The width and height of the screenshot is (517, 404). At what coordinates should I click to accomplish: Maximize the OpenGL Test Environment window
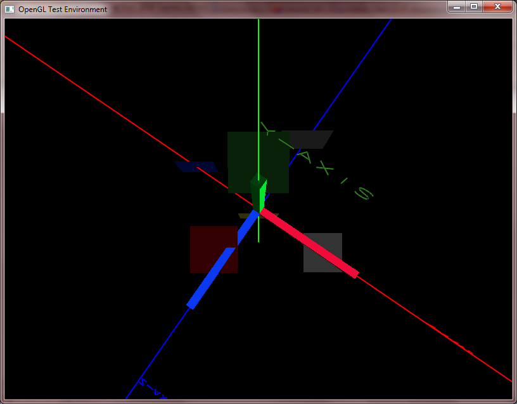click(x=473, y=6)
